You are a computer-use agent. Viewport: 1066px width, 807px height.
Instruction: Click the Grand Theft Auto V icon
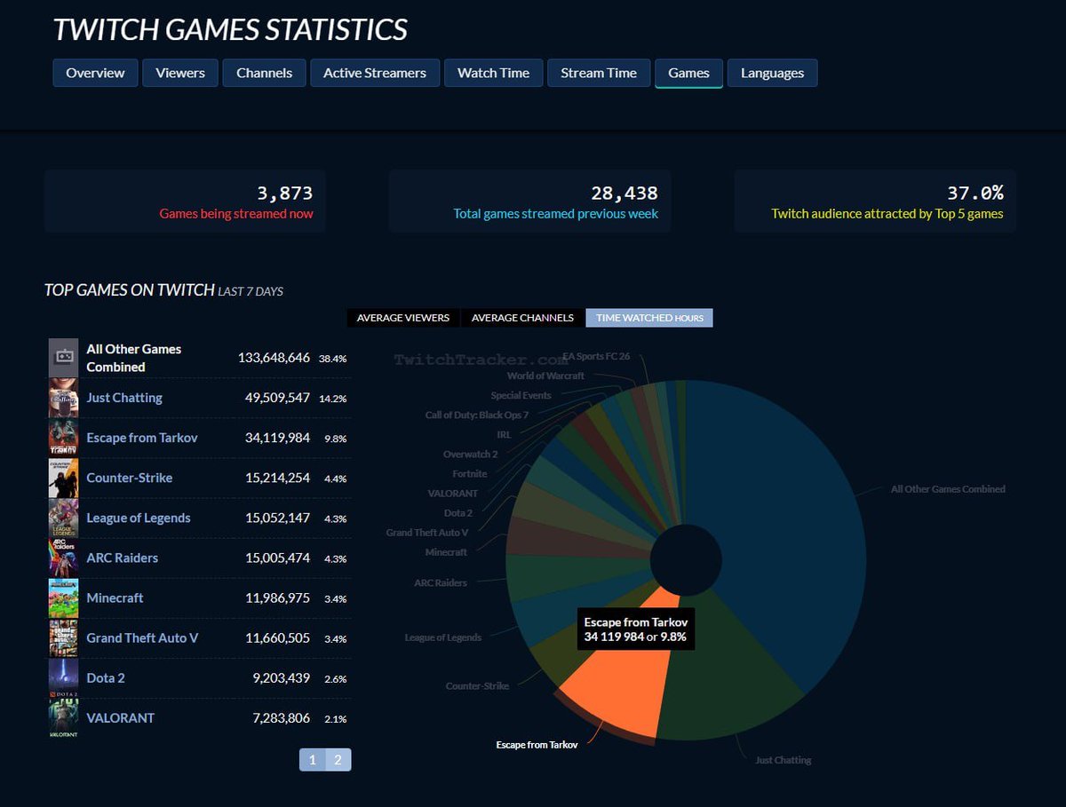(64, 637)
